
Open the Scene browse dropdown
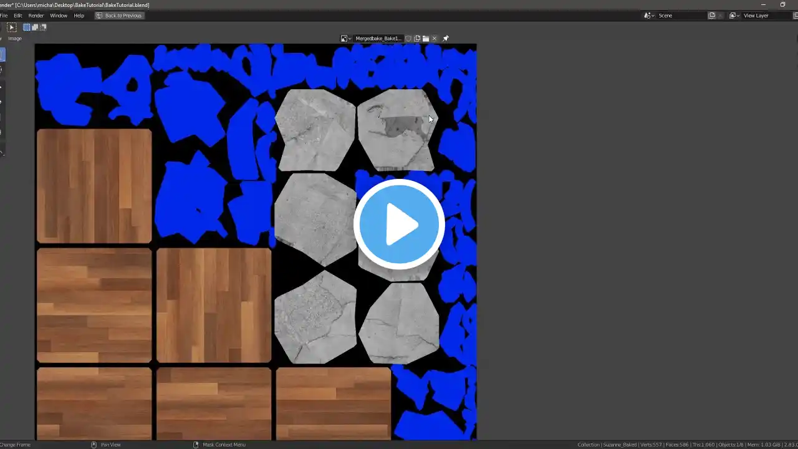coord(649,16)
